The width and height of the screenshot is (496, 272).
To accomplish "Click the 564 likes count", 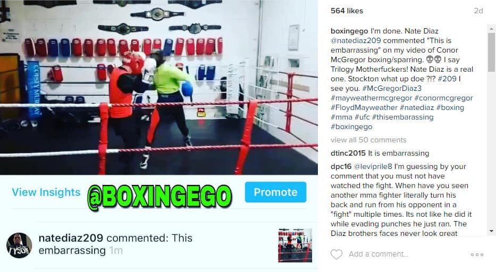I will pyautogui.click(x=347, y=11).
